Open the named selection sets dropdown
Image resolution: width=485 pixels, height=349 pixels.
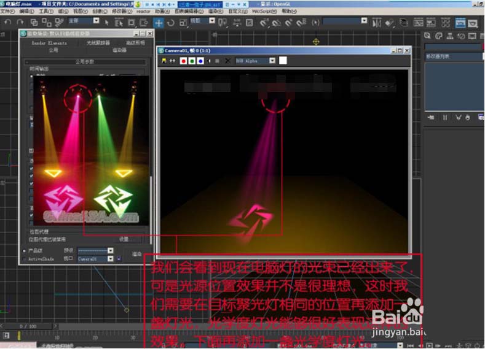pos(364,21)
